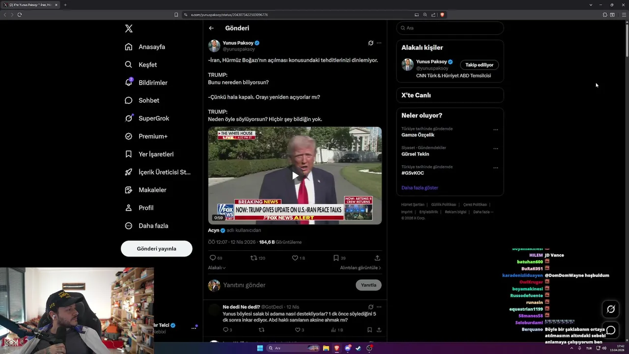Viewport: 629px width, 354px height.
Task: Open Sohbet messages
Action: [x=142, y=100]
